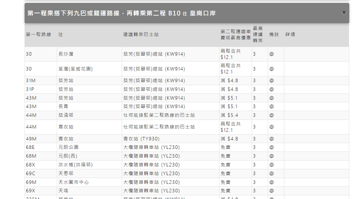Click route 69X in first column

coord(30,191)
